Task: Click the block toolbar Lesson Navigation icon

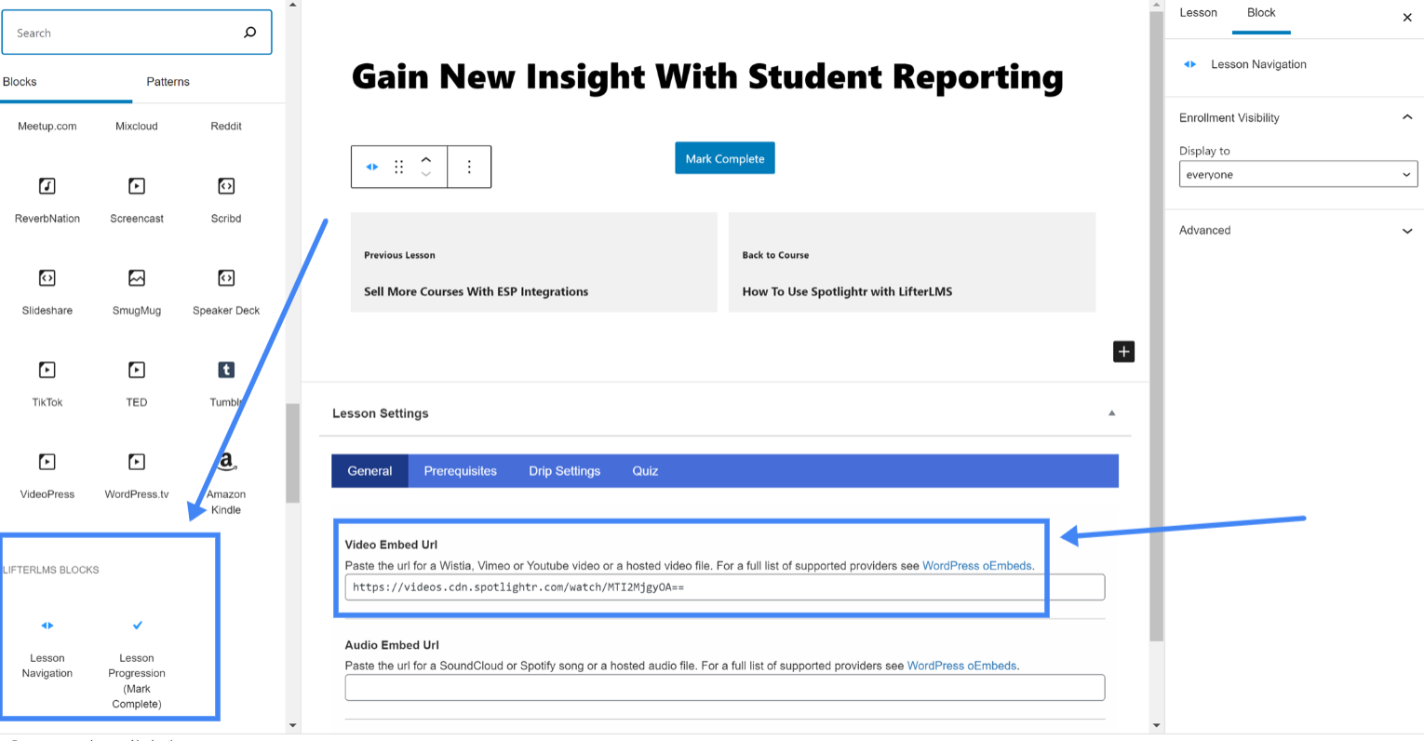Action: pyautogui.click(x=372, y=167)
